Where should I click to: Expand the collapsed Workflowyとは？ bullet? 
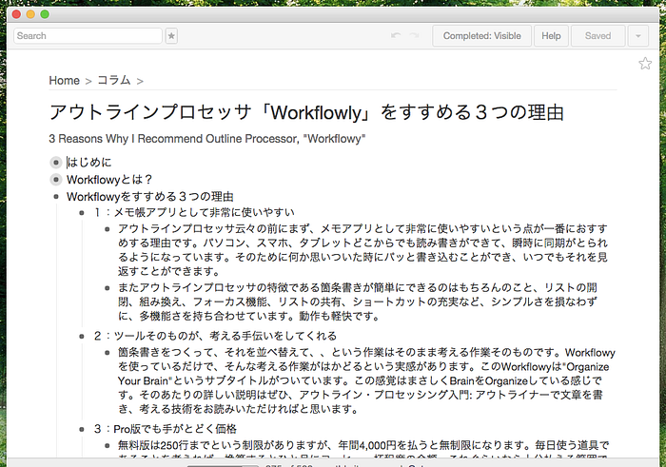click(x=56, y=180)
